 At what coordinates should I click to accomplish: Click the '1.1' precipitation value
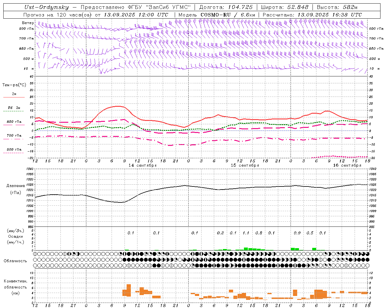pyautogui.click(x=246, y=233)
